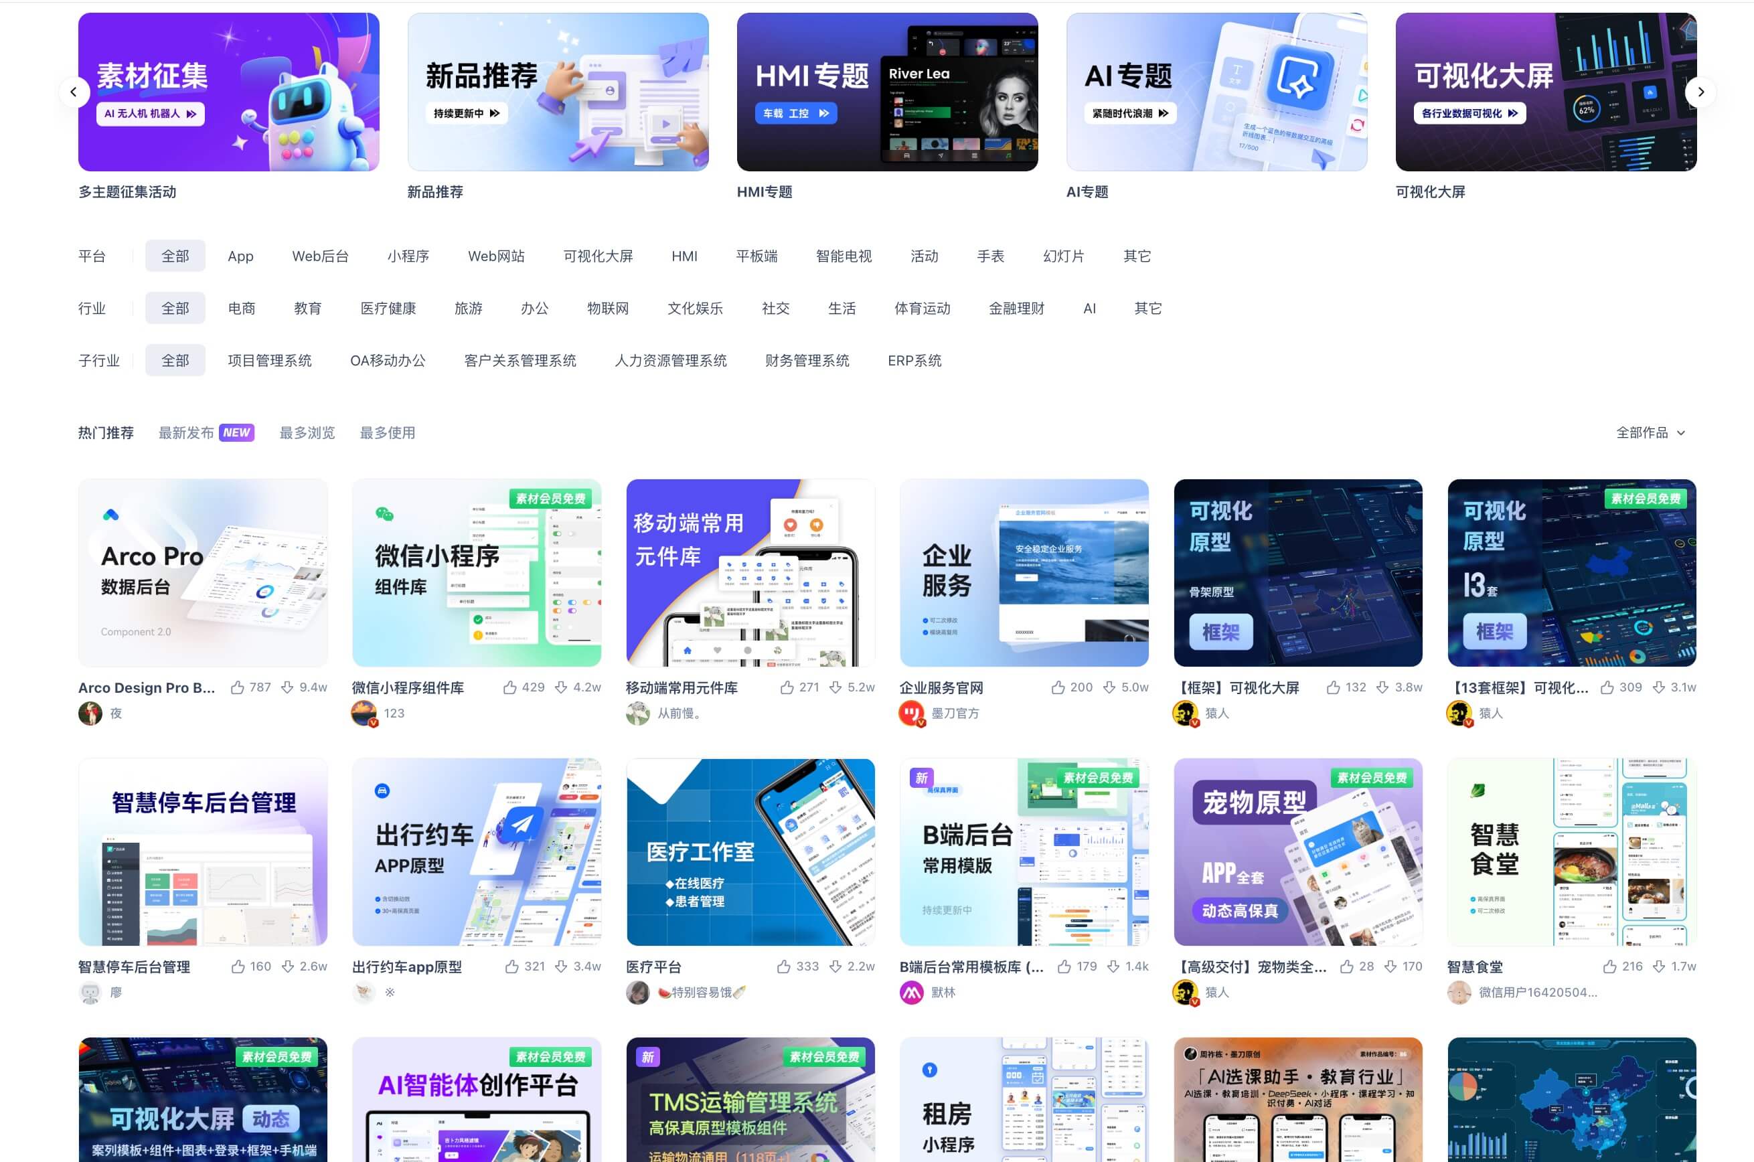This screenshot has width=1754, height=1162.
Task: Filter platform by App
Action: click(241, 256)
